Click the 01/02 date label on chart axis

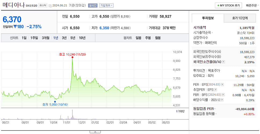coord(95,122)
